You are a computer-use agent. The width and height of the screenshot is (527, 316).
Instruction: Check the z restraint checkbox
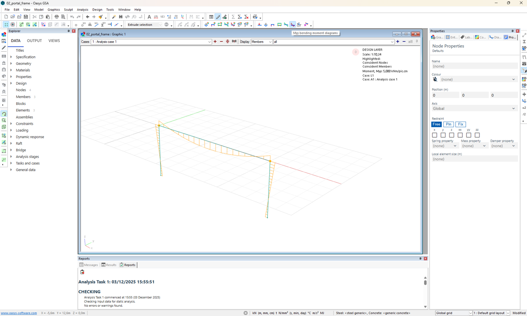point(451,135)
